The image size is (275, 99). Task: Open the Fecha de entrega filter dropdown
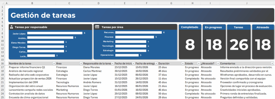point(157,64)
